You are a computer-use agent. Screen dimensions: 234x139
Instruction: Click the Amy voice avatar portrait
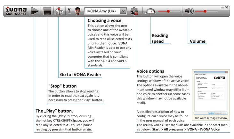pyautogui.click(x=77, y=11)
